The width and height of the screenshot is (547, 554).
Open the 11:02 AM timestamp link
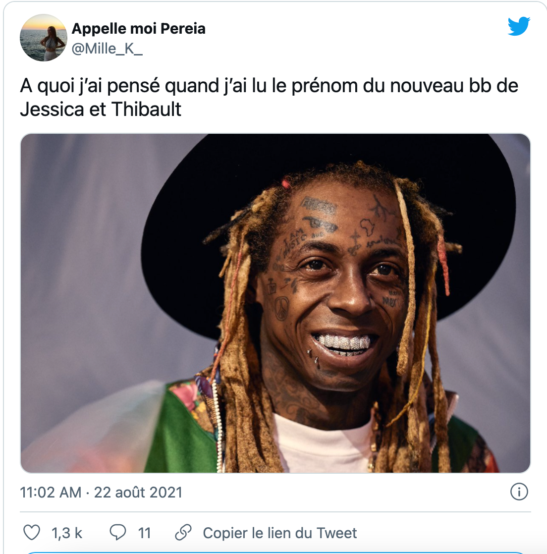coord(51,492)
